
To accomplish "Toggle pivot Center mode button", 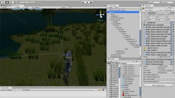I will point(23,2).
